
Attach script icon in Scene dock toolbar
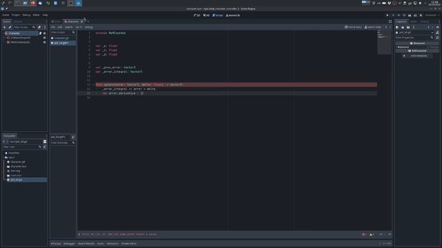[x=39, y=27]
